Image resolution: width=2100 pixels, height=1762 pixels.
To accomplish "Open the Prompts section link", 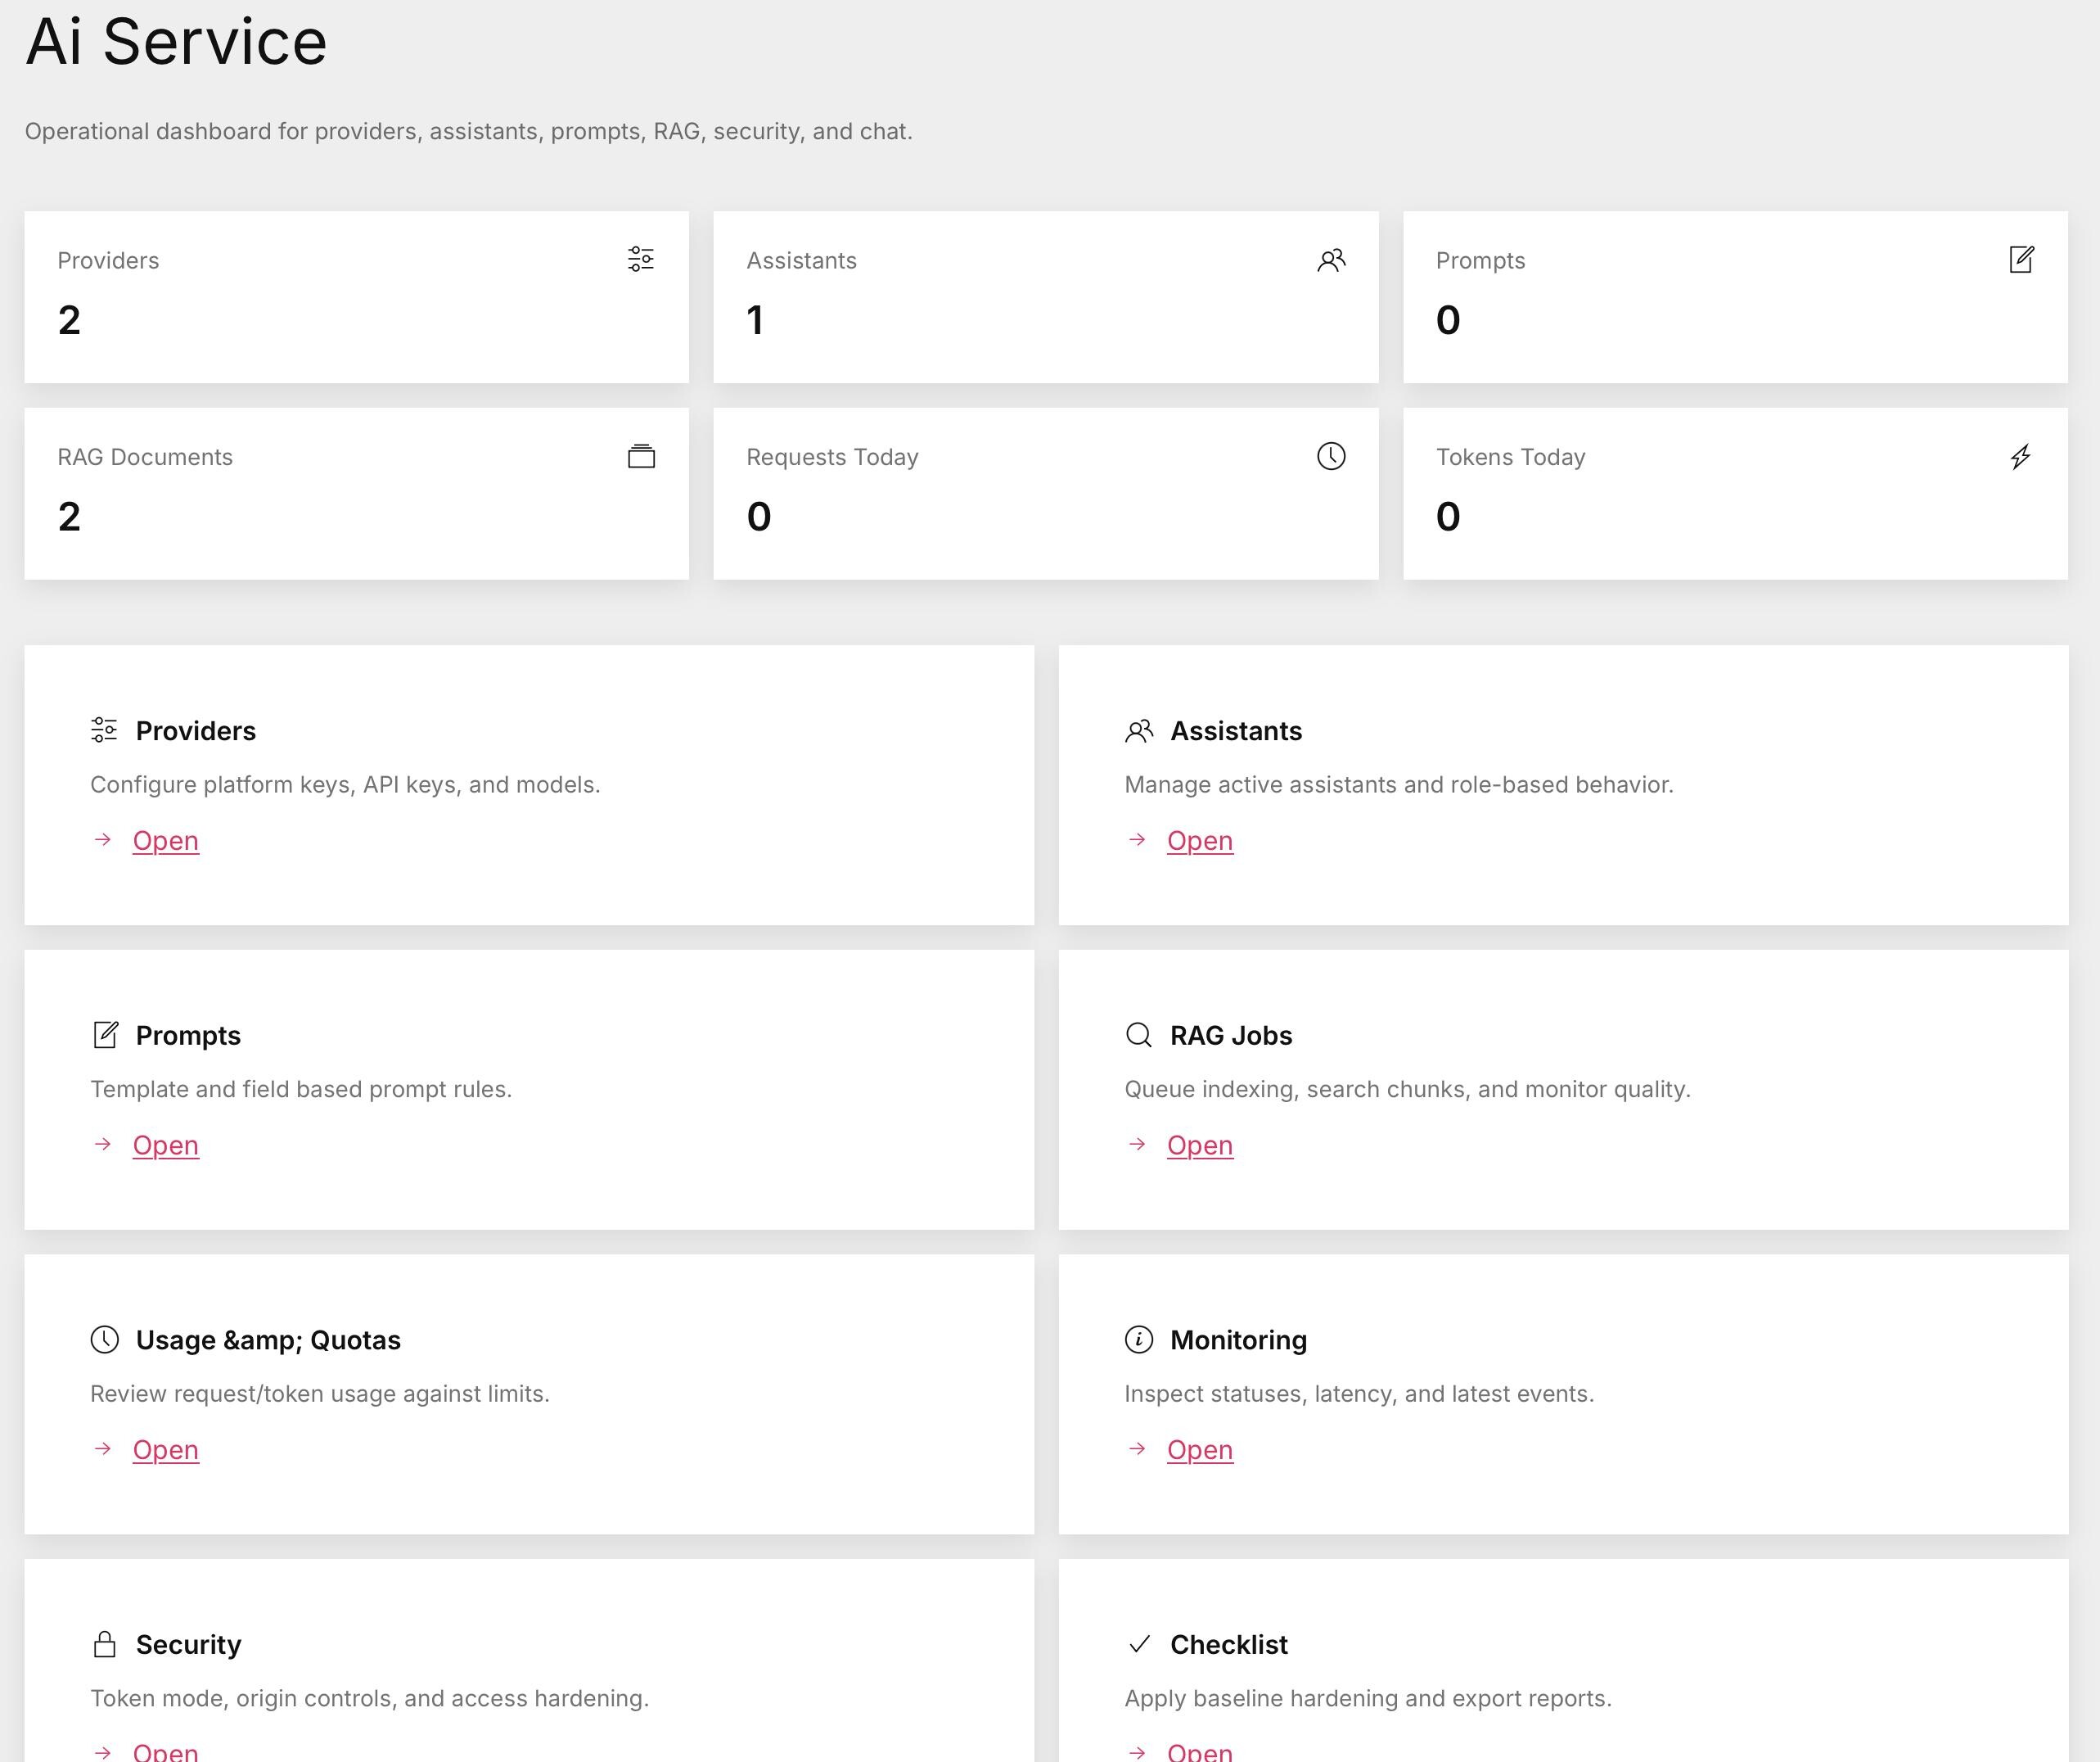I will [166, 1145].
